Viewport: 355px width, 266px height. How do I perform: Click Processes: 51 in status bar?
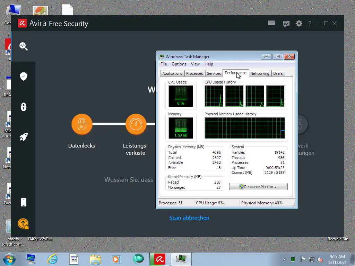(x=171, y=203)
